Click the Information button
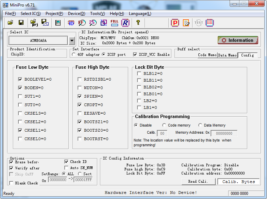The image size is (267, 199). pyautogui.click(x=238, y=40)
